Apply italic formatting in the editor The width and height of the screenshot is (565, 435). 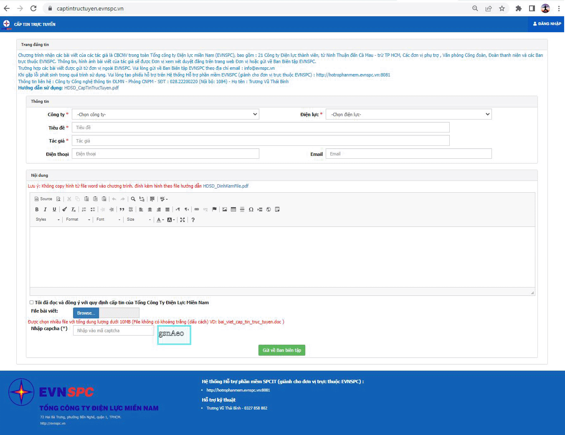click(45, 209)
